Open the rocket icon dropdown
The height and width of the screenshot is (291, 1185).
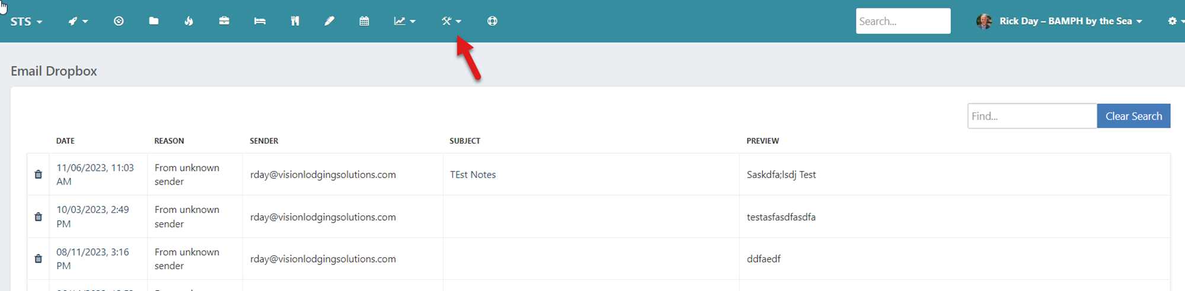coord(78,21)
